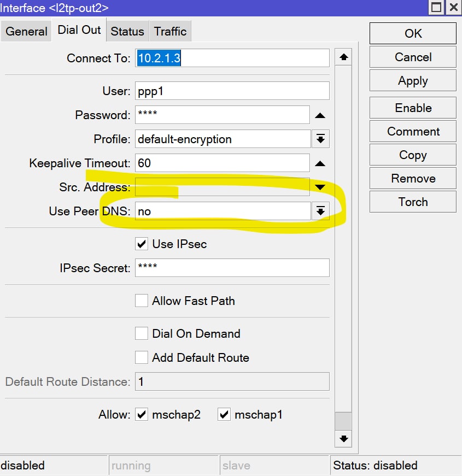Edit the Keepalive Timeout value 60
Viewport: 462px width, 476px height.
(x=223, y=163)
